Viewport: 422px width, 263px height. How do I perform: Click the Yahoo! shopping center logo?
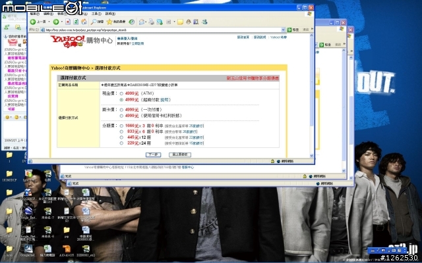pyautogui.click(x=82, y=41)
